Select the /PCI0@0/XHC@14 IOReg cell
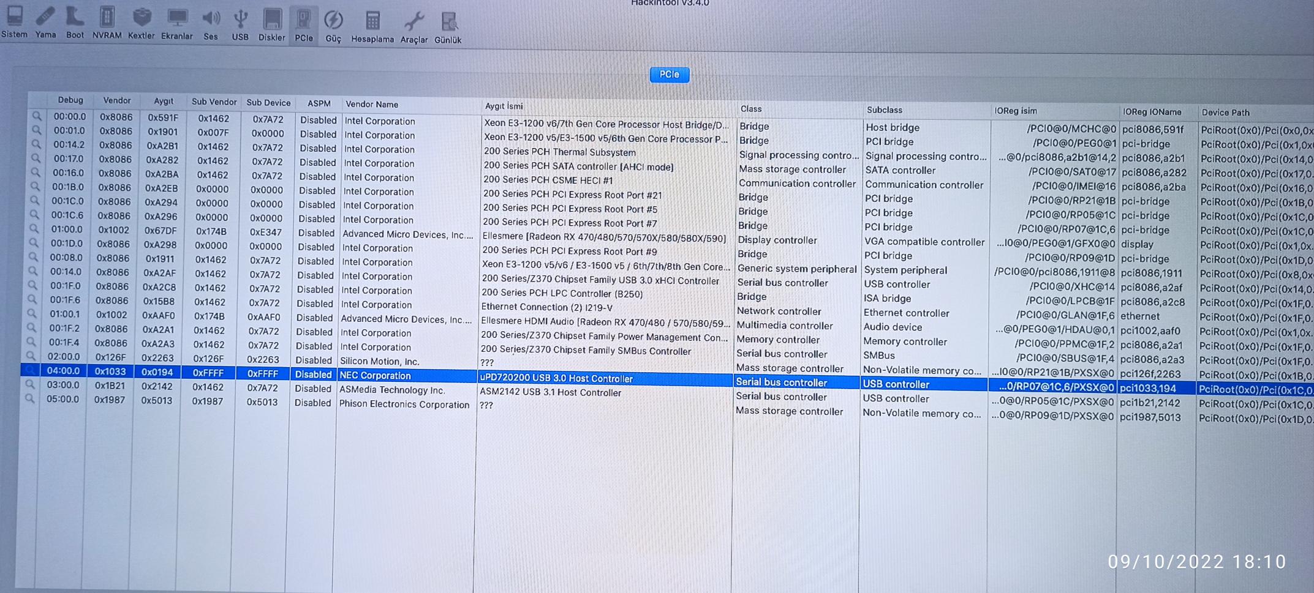Image resolution: width=1314 pixels, height=593 pixels. [1073, 286]
